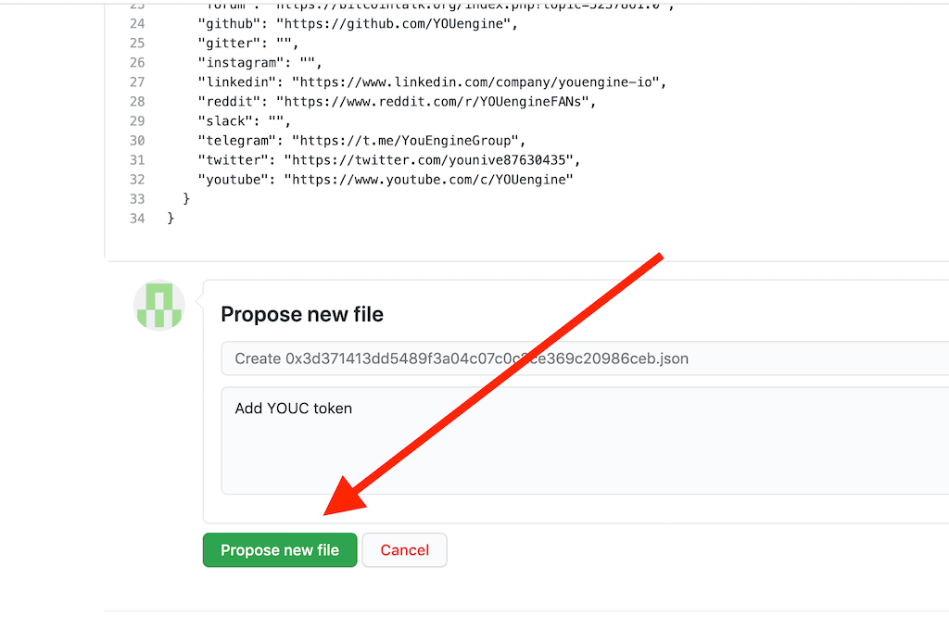
Task: Place cursor on the empty gitter value
Action: pyautogui.click(x=284, y=44)
